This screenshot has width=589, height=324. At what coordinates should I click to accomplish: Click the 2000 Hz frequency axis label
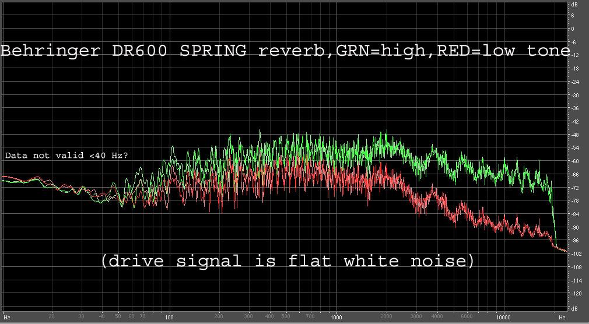coord(387,316)
